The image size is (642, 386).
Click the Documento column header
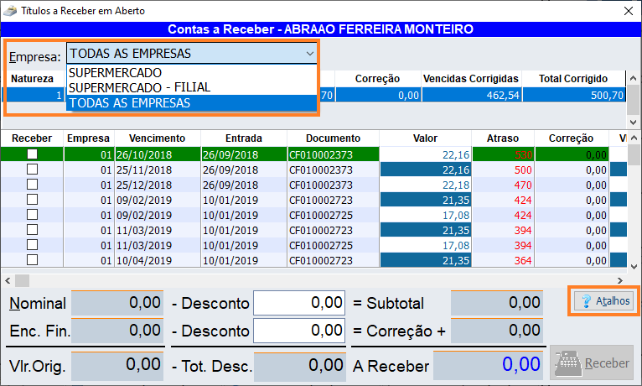point(333,138)
